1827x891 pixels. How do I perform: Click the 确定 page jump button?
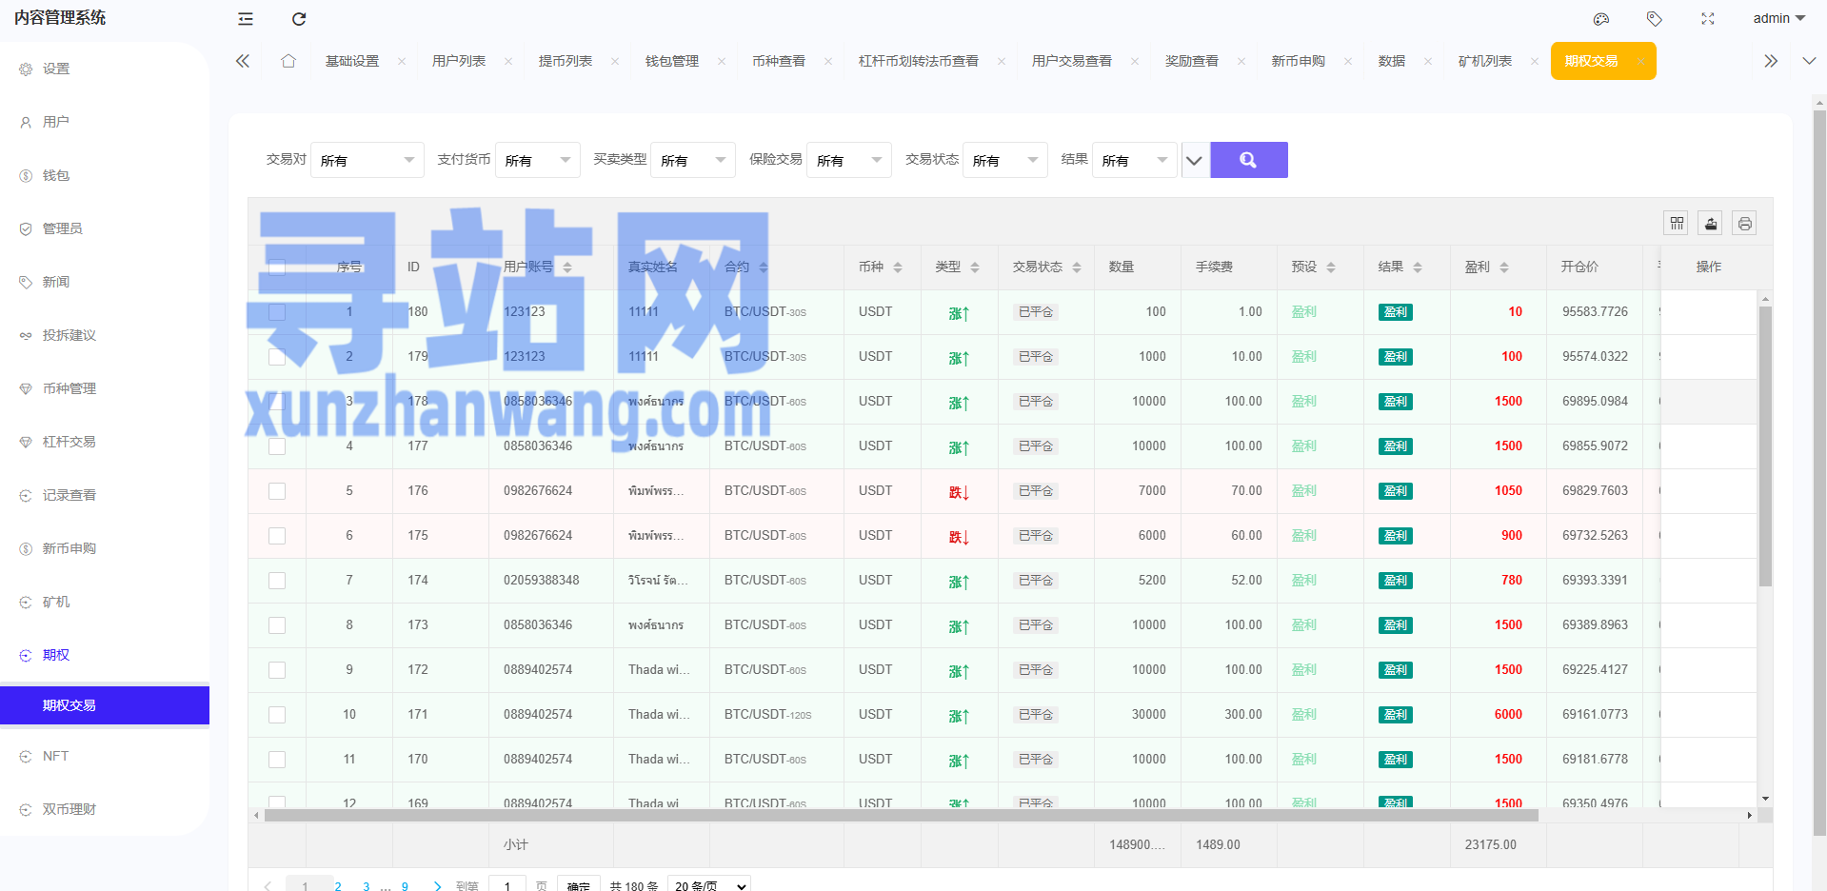579,884
